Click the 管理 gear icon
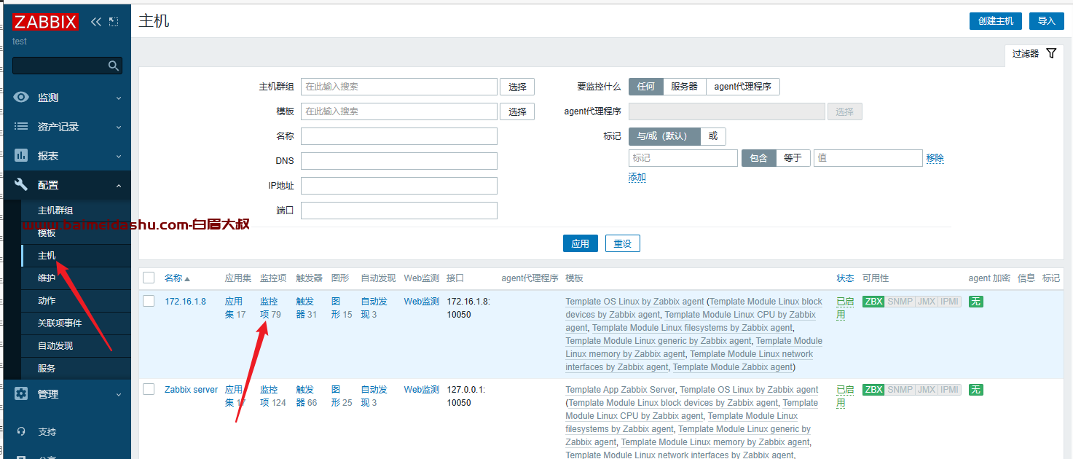Image resolution: width=1073 pixels, height=459 pixels. [x=21, y=394]
